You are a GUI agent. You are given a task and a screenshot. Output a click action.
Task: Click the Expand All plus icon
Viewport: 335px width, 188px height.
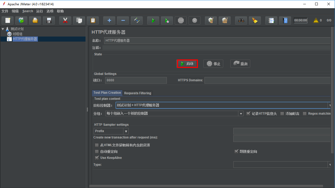point(109,20)
